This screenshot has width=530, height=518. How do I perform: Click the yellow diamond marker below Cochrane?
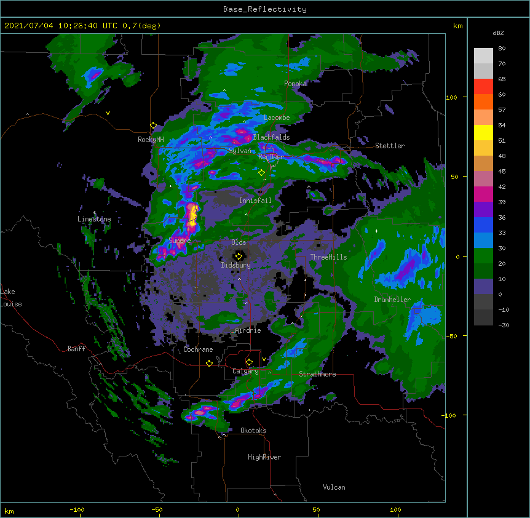(x=209, y=363)
